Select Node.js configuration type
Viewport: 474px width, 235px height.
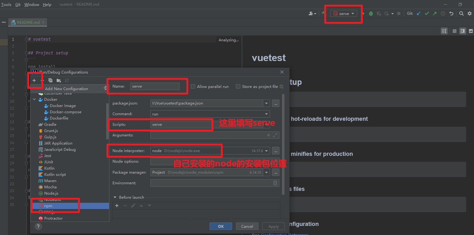(51, 193)
